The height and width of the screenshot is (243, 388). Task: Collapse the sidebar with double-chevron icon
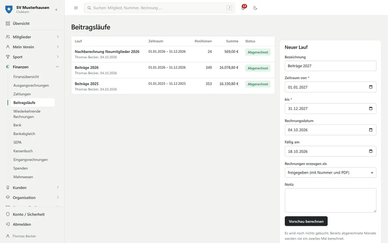[56, 10]
